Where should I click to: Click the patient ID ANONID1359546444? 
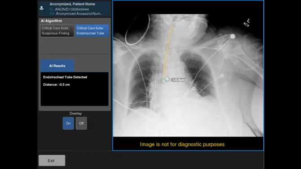coord(72,9)
